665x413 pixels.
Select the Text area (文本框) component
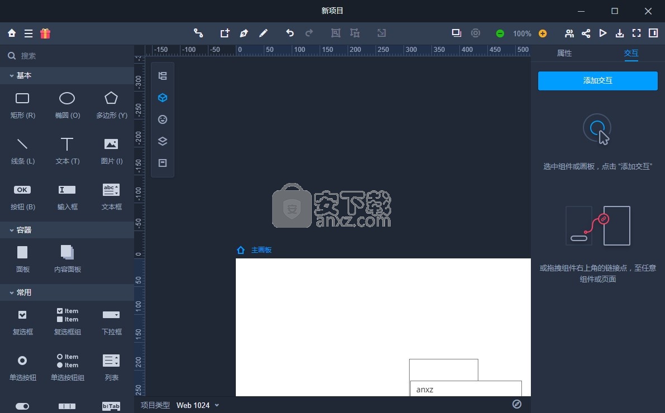112,196
